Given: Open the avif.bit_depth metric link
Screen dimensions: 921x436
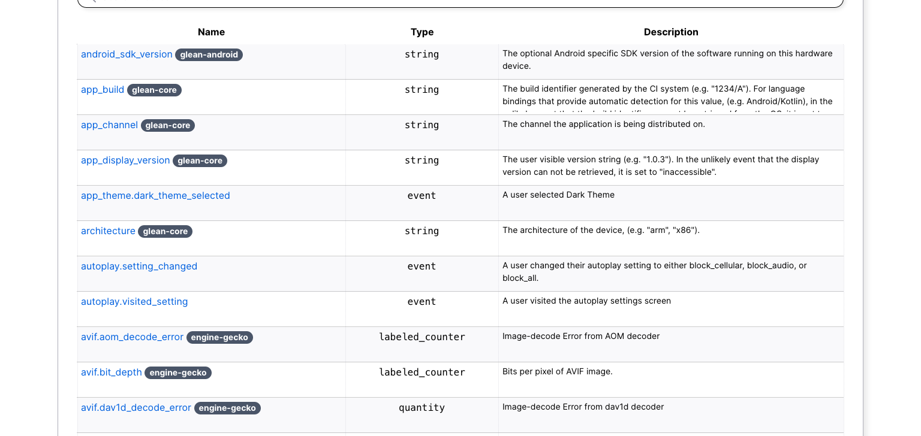Looking at the screenshot, I should (112, 372).
